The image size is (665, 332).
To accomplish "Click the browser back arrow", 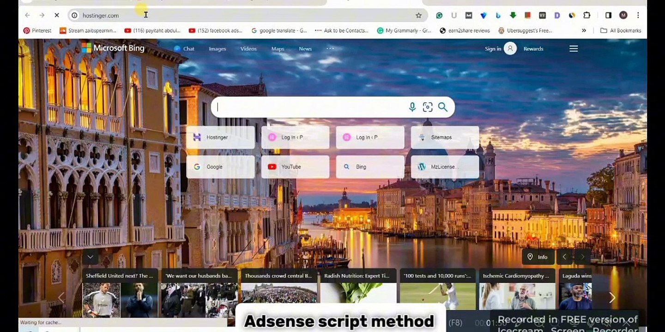I will point(27,15).
